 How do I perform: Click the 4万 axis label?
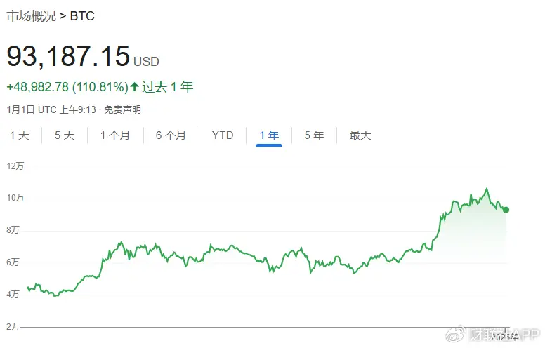click(13, 295)
